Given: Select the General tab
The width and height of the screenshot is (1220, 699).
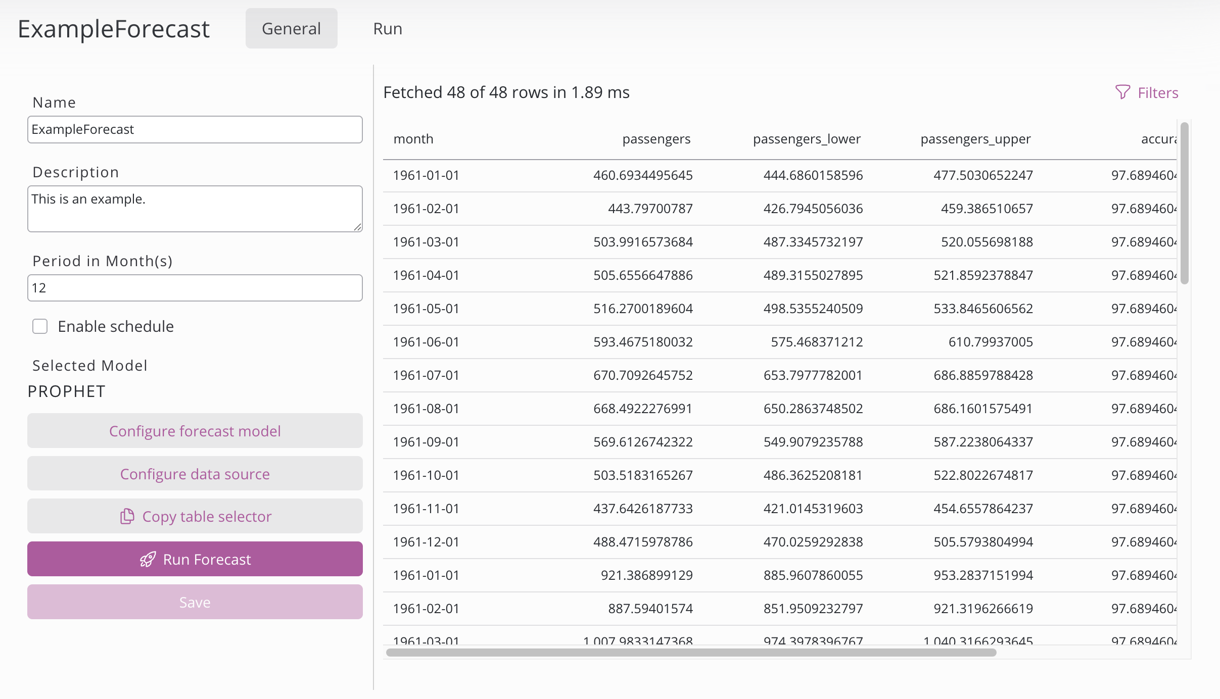Looking at the screenshot, I should pyautogui.click(x=291, y=28).
